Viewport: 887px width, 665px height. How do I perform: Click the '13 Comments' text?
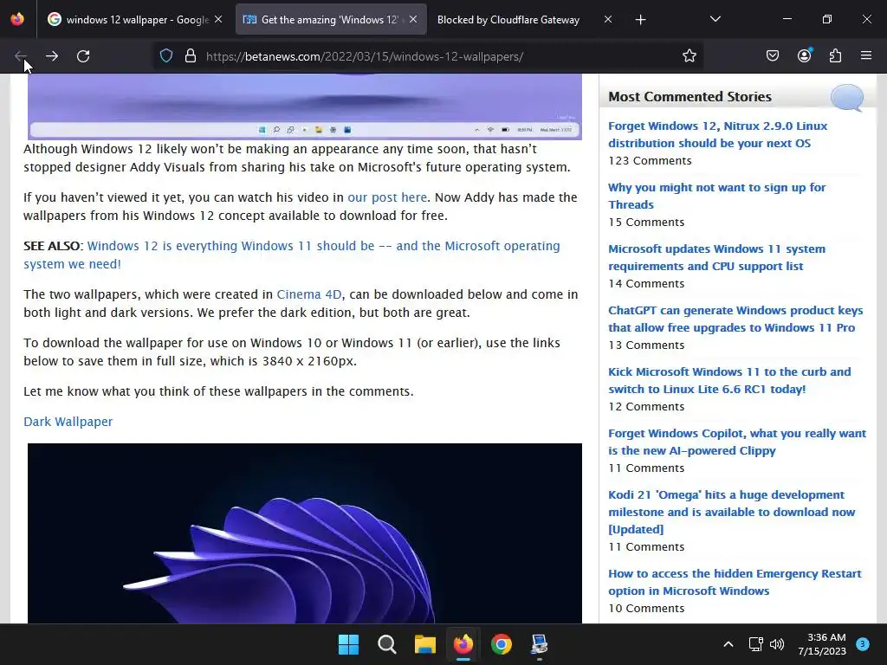coord(646,345)
